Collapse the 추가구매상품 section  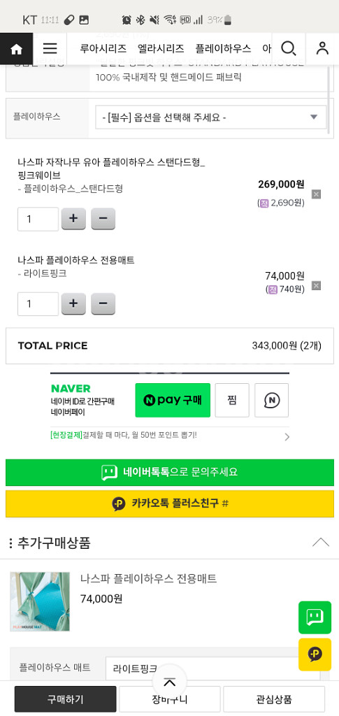point(321,543)
